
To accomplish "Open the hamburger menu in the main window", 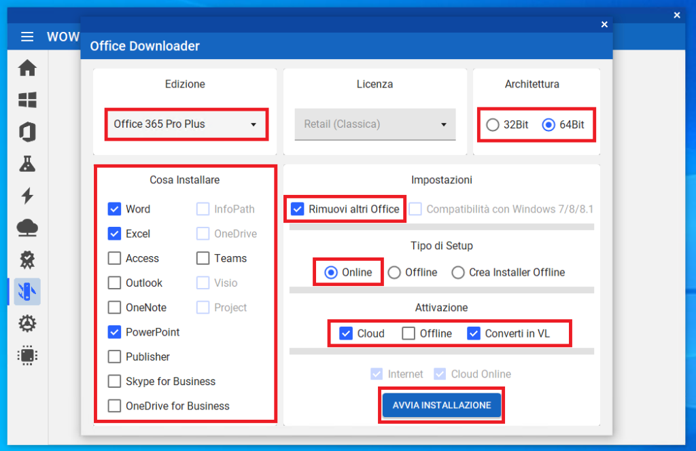I will pos(27,37).
